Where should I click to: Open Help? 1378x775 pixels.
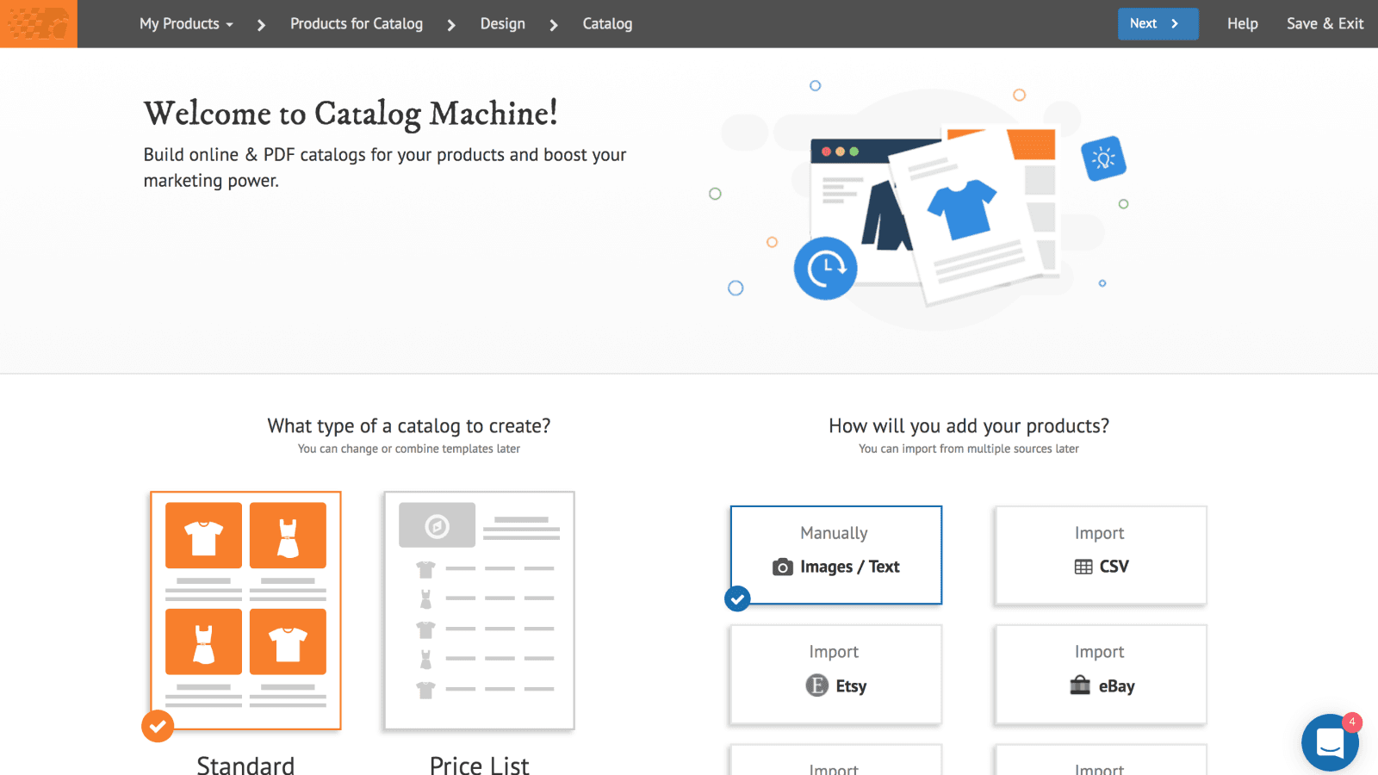[x=1243, y=24]
